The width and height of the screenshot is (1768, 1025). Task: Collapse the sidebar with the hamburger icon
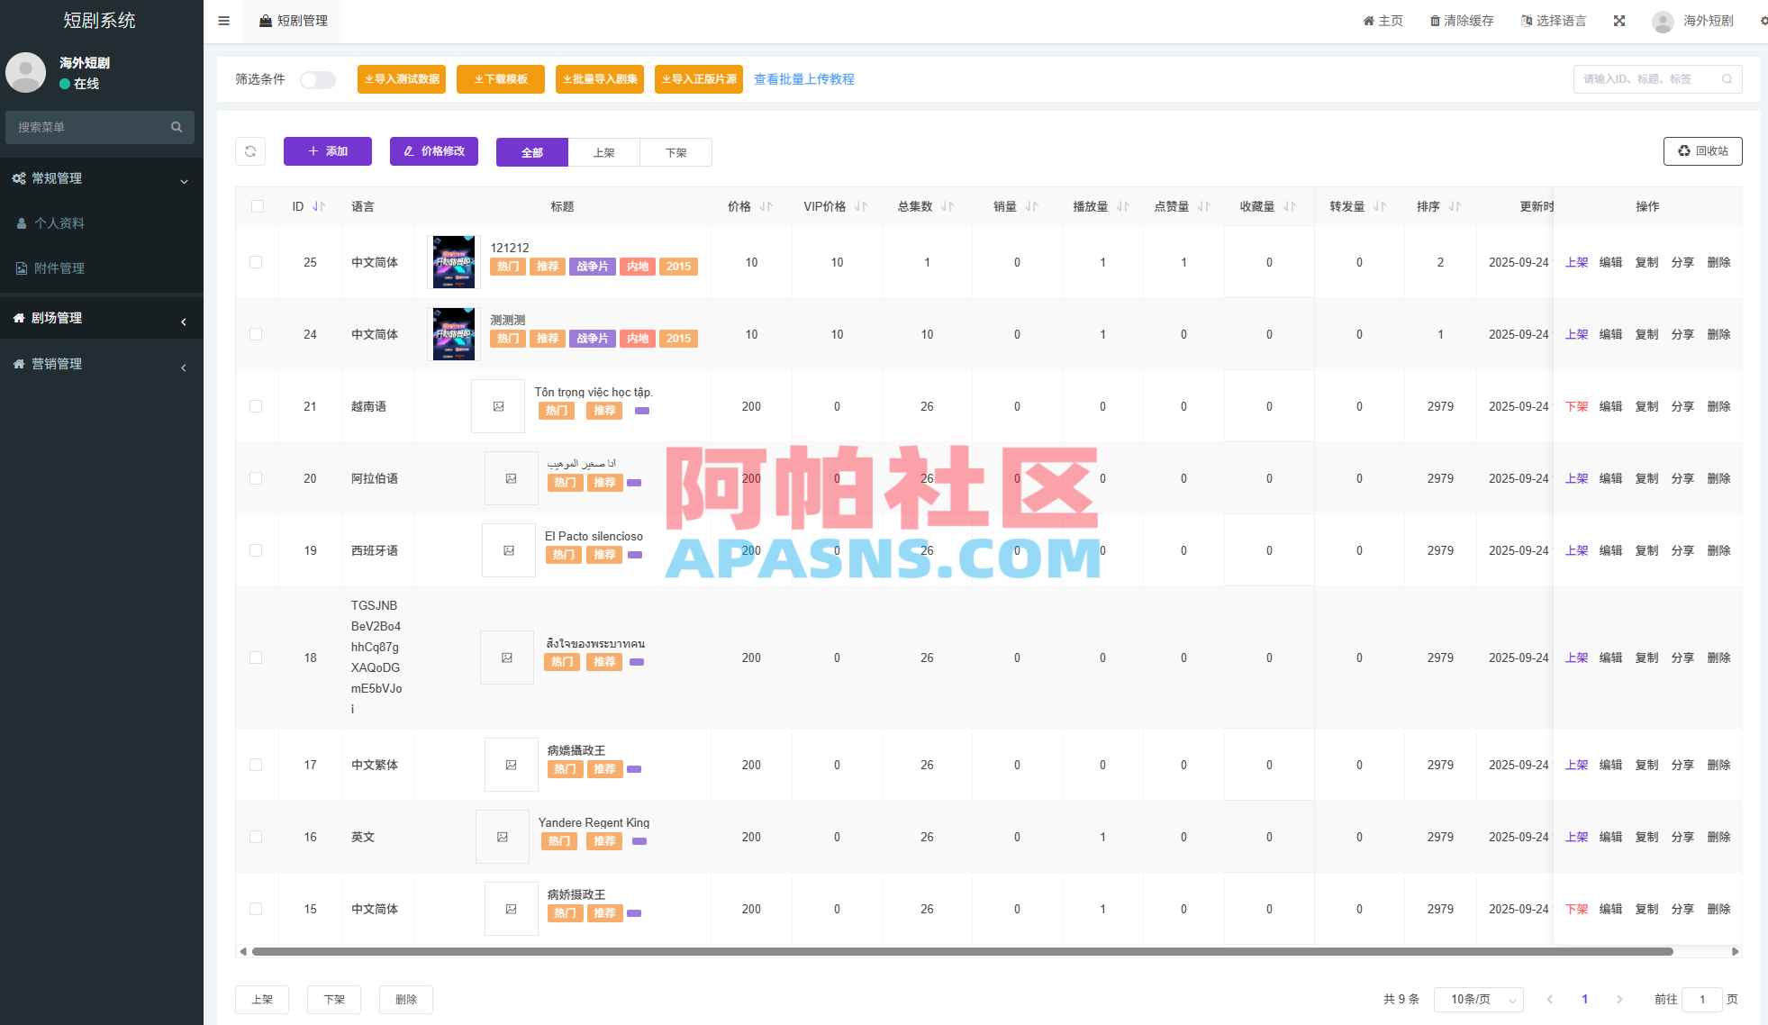223,20
